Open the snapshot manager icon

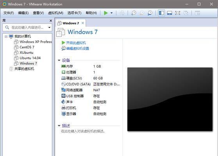point(150,13)
